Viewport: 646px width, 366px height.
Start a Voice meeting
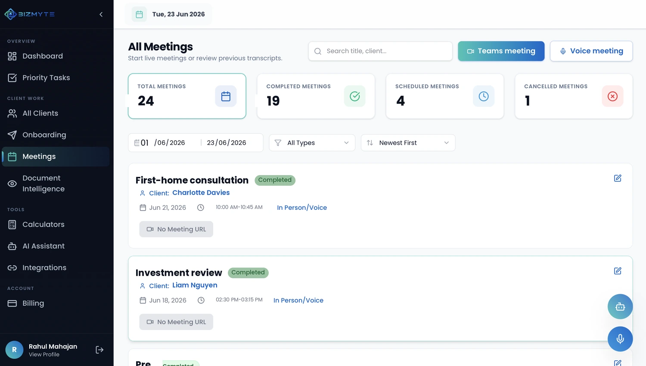tap(591, 51)
